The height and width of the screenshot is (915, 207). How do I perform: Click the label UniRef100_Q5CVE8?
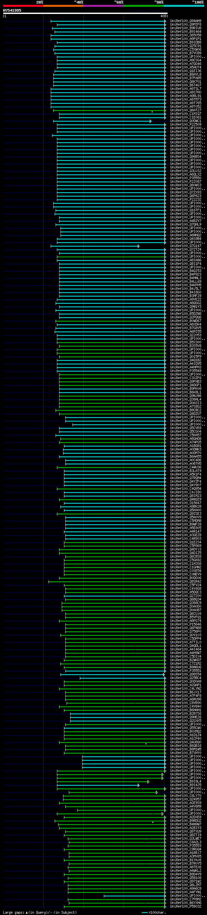(186, 428)
